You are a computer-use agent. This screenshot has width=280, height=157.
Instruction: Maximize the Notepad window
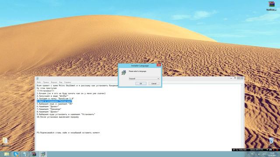point(235,78)
